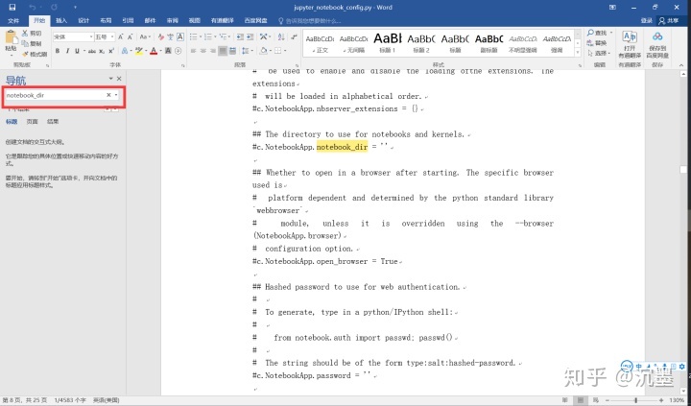Open the multilevel list button
The width and height of the screenshot is (691, 406).
[223, 37]
